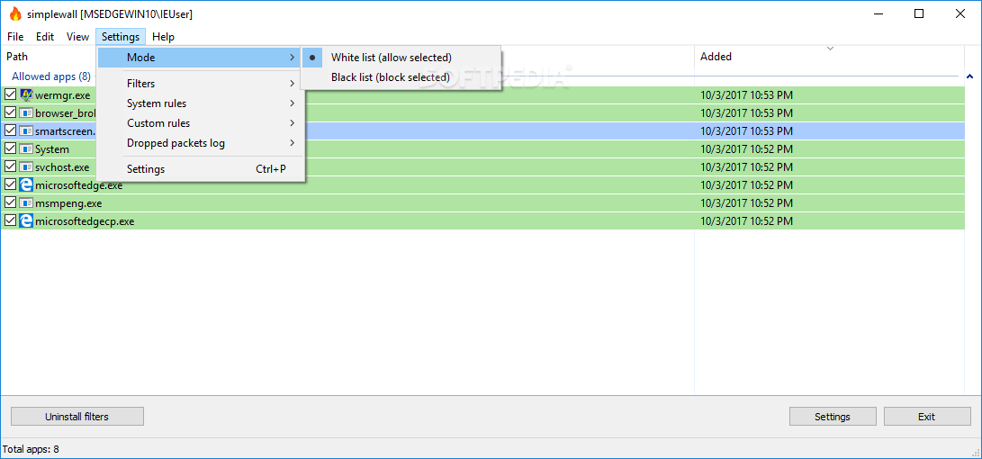Maximize the simplewall window
This screenshot has height=459, width=982.
pyautogui.click(x=919, y=13)
